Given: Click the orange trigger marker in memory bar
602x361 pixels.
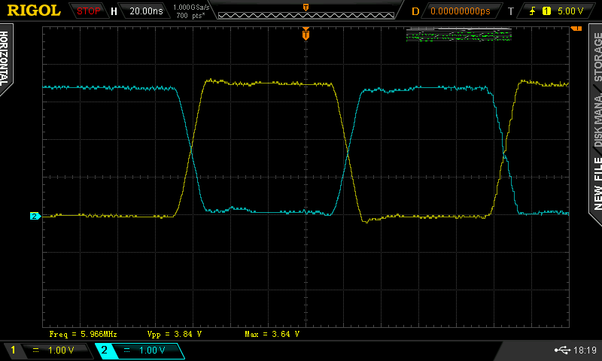Looking at the screenshot, I should tap(306, 8).
